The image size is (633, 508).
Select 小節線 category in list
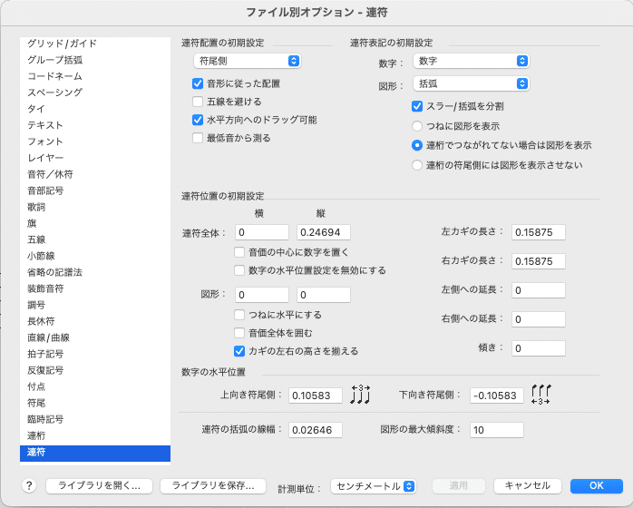point(95,256)
